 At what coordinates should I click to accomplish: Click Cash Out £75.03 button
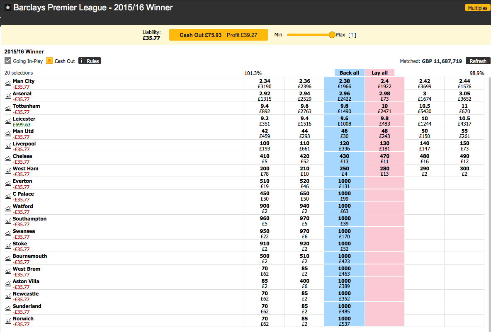218,35
